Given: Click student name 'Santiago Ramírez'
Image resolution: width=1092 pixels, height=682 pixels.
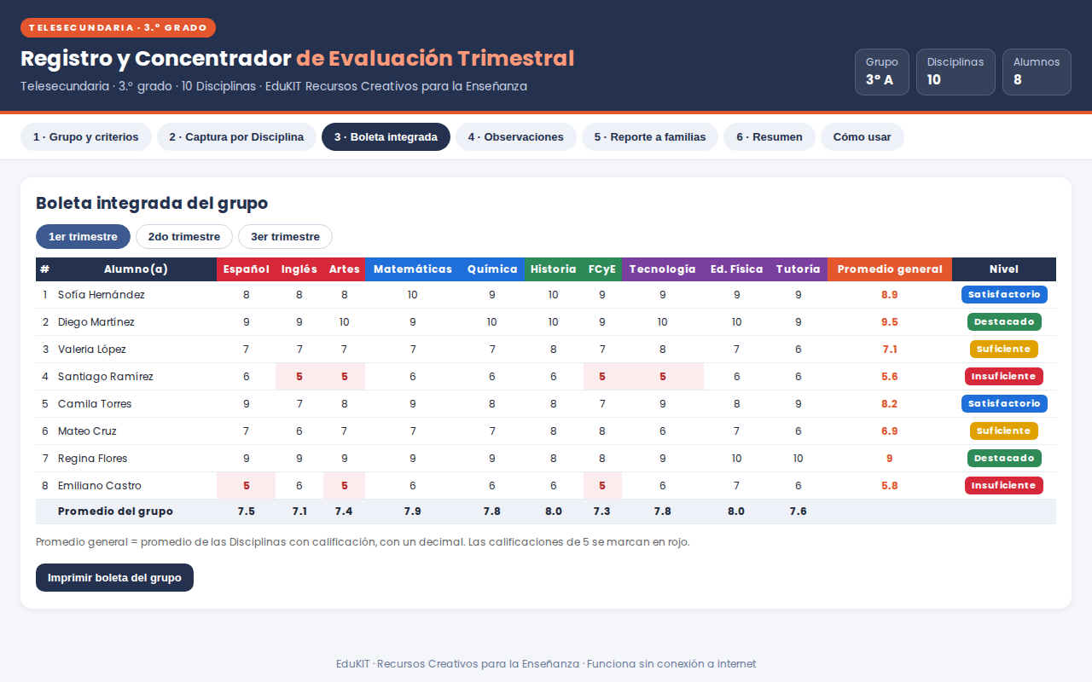Looking at the screenshot, I should point(106,377).
